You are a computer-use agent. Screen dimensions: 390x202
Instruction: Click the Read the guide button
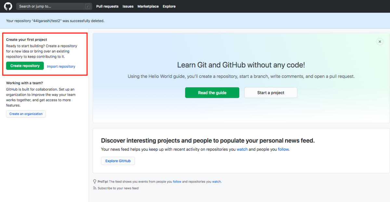(212, 93)
